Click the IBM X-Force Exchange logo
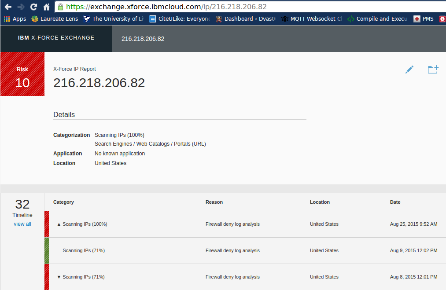This screenshot has width=446, height=290. click(x=56, y=38)
